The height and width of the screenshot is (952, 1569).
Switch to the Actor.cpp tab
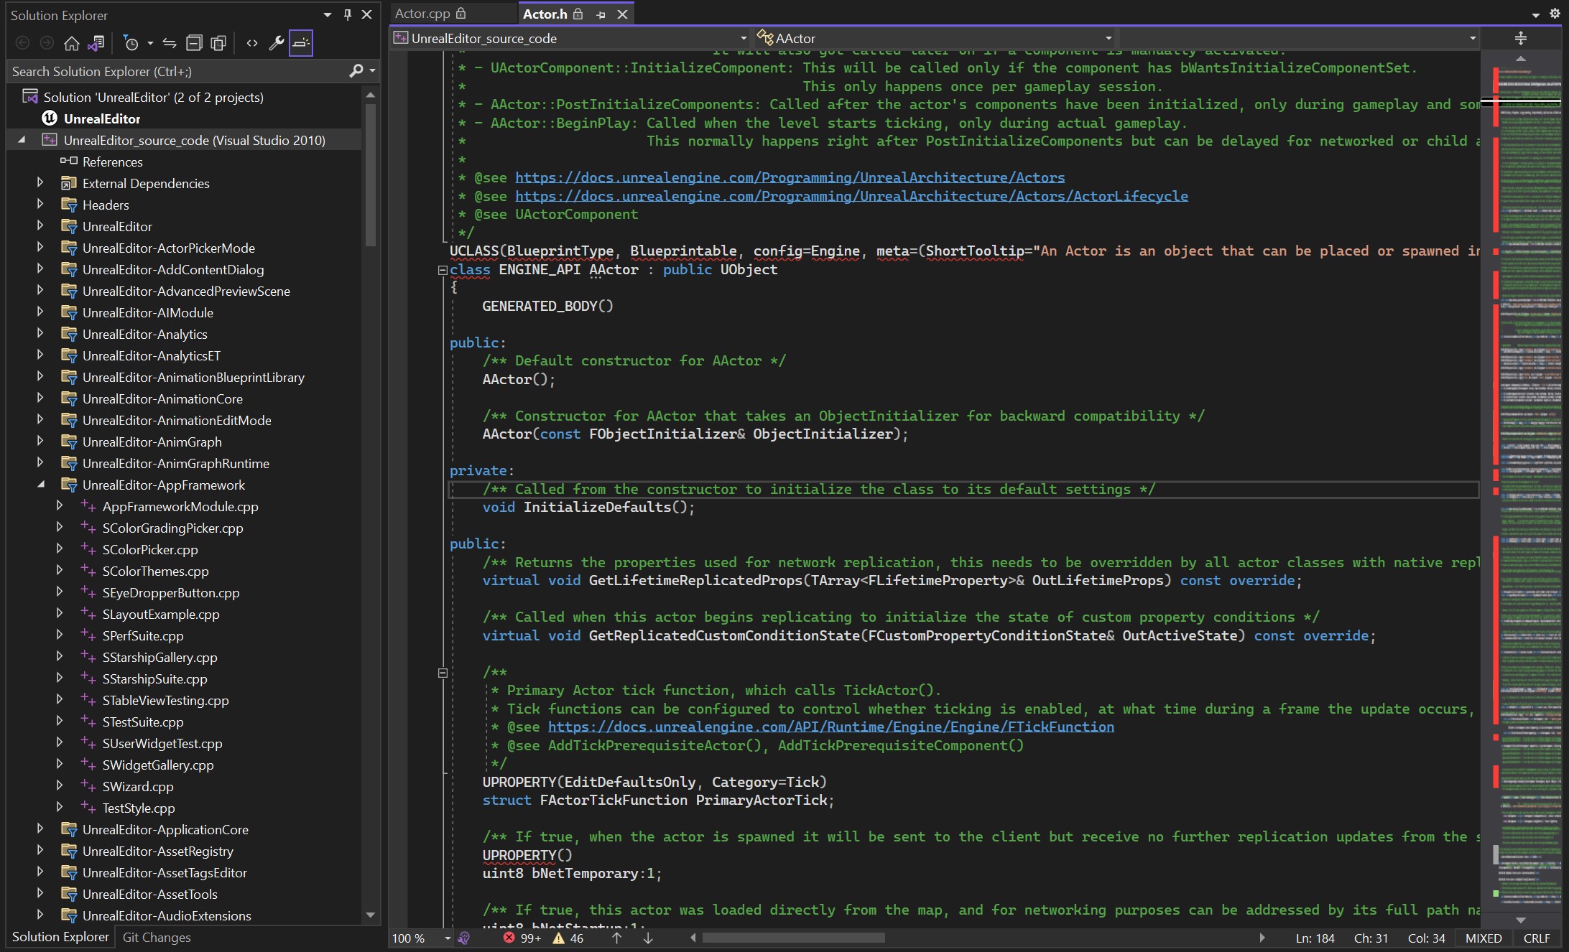coord(424,13)
